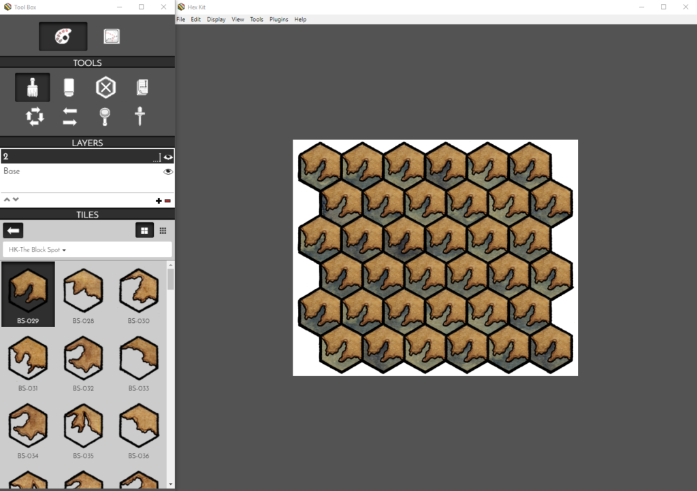Select the swap arrows flip tool
Viewport: 697px width, 491px height.
coord(69,116)
